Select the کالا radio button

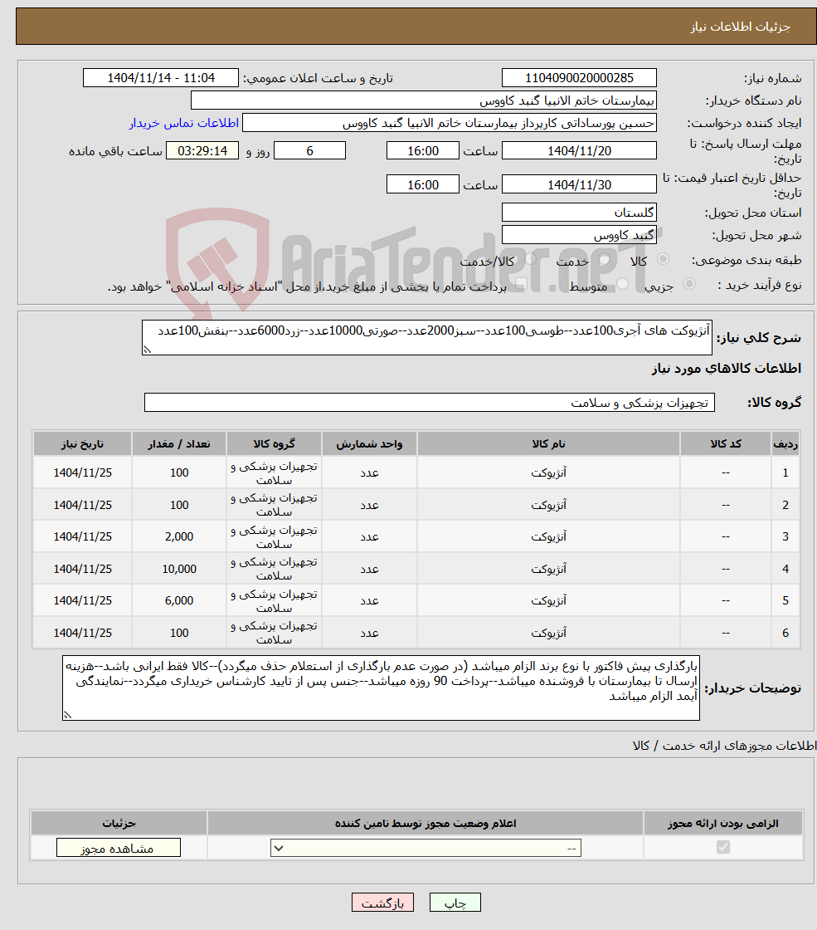(664, 259)
